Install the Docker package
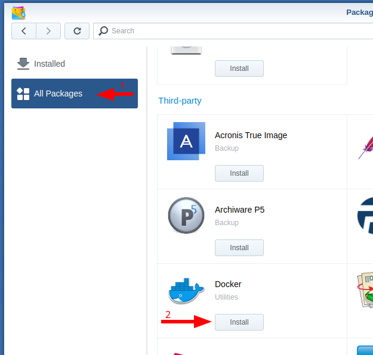The width and height of the screenshot is (373, 355). pos(239,322)
